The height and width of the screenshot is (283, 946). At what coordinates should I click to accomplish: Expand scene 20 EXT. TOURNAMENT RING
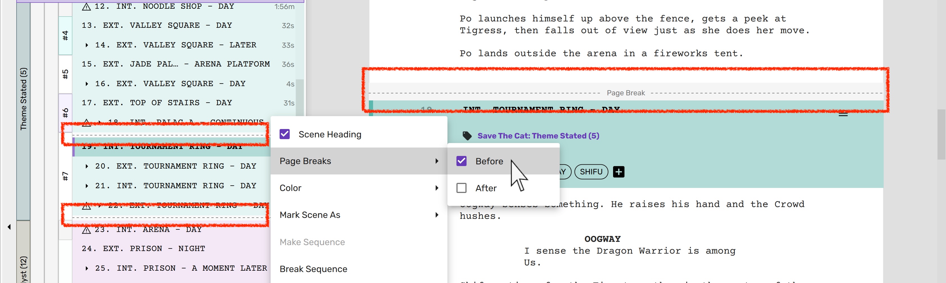point(87,166)
